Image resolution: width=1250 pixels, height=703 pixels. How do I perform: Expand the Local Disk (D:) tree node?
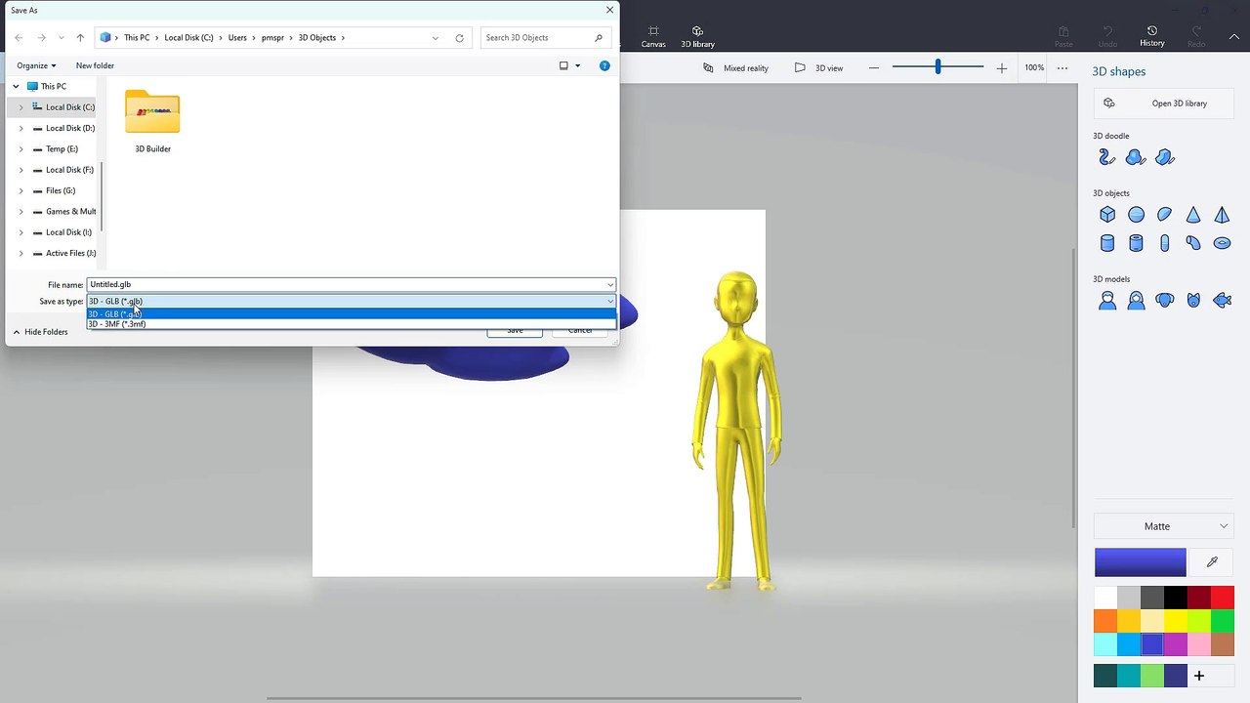coord(21,128)
